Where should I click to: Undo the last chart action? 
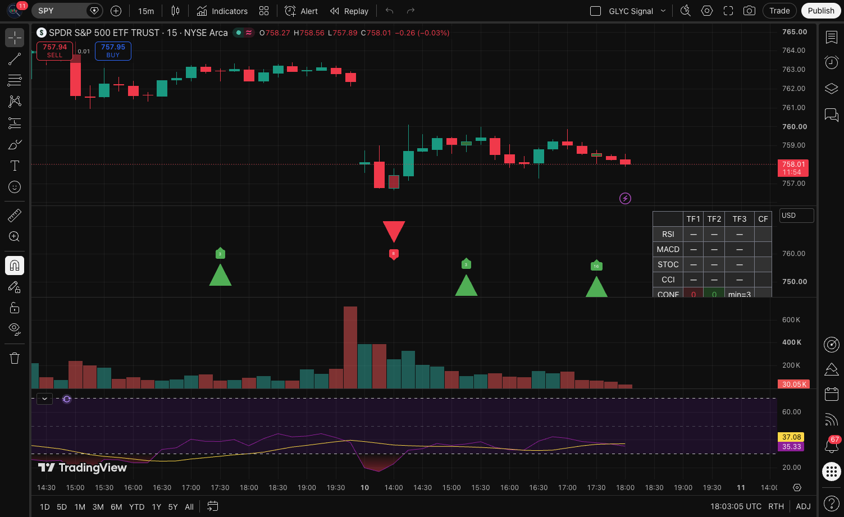pos(389,11)
